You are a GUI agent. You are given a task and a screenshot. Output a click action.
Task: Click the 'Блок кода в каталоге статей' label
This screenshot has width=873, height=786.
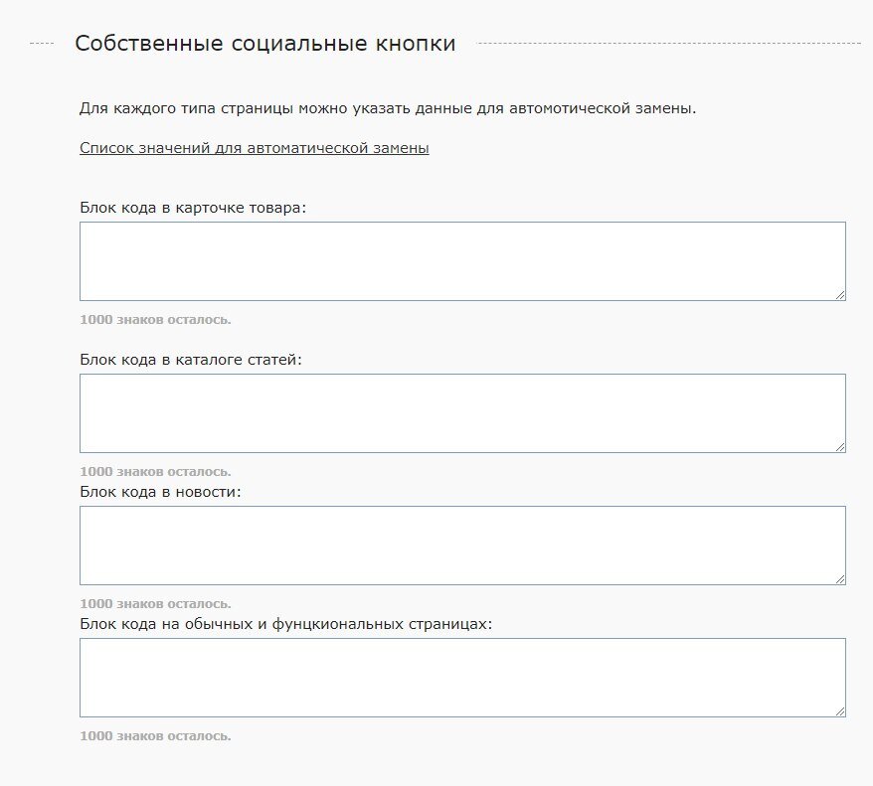(190, 359)
